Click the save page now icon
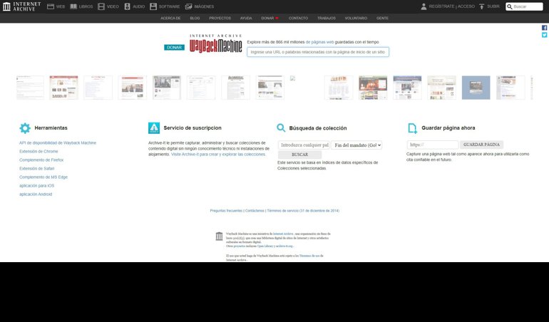 tap(412, 128)
